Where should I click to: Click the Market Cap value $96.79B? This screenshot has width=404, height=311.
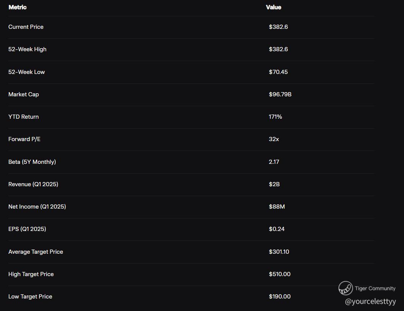point(280,94)
